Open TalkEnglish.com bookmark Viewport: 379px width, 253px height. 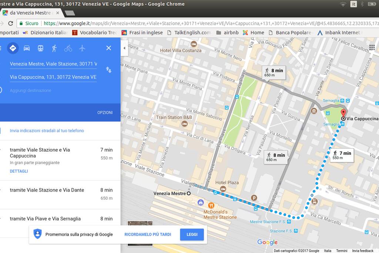point(189,32)
